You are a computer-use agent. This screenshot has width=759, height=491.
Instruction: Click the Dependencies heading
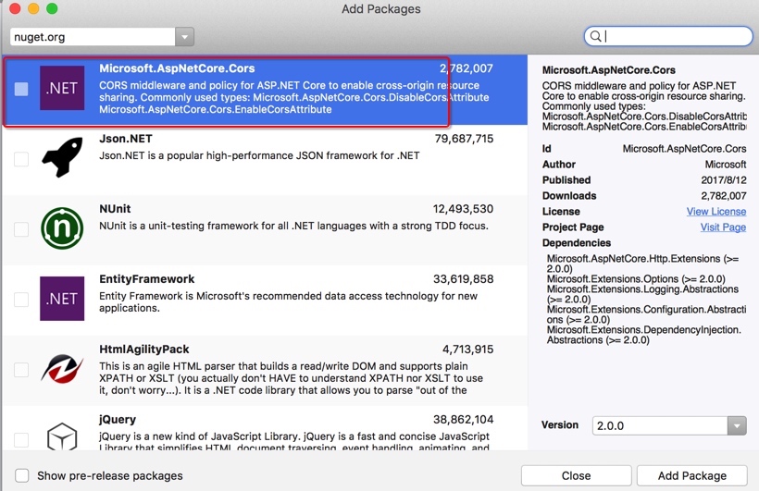pyautogui.click(x=576, y=243)
